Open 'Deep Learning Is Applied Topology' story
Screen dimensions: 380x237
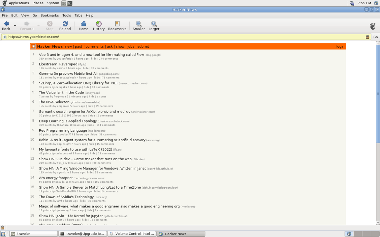click(68, 121)
